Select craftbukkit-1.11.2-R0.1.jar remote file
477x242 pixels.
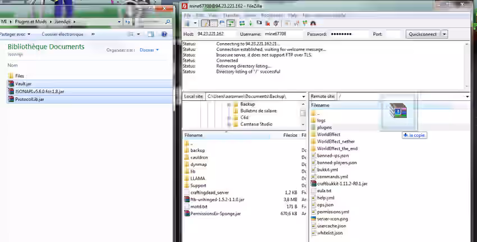[x=342, y=184]
